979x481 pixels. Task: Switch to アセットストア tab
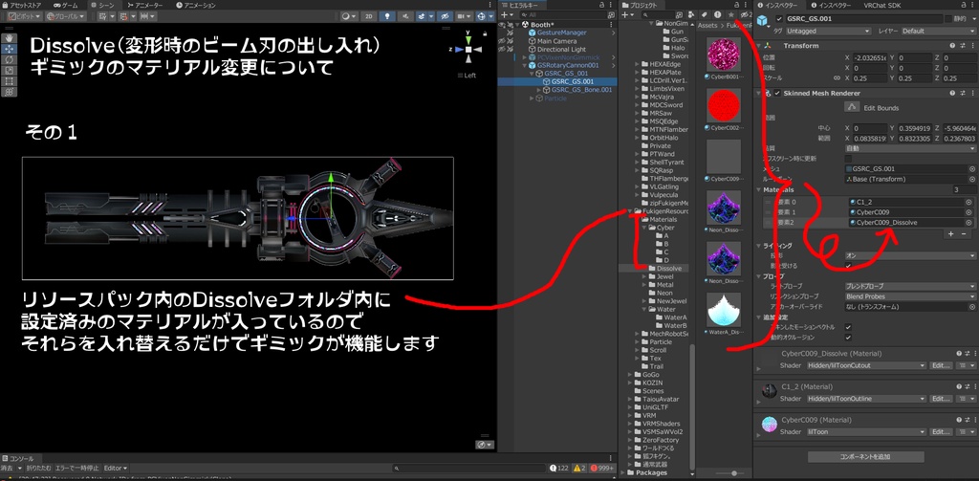pyautogui.click(x=21, y=5)
